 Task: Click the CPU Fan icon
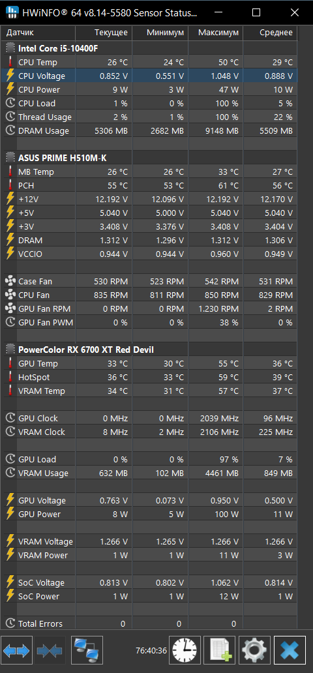10,295
